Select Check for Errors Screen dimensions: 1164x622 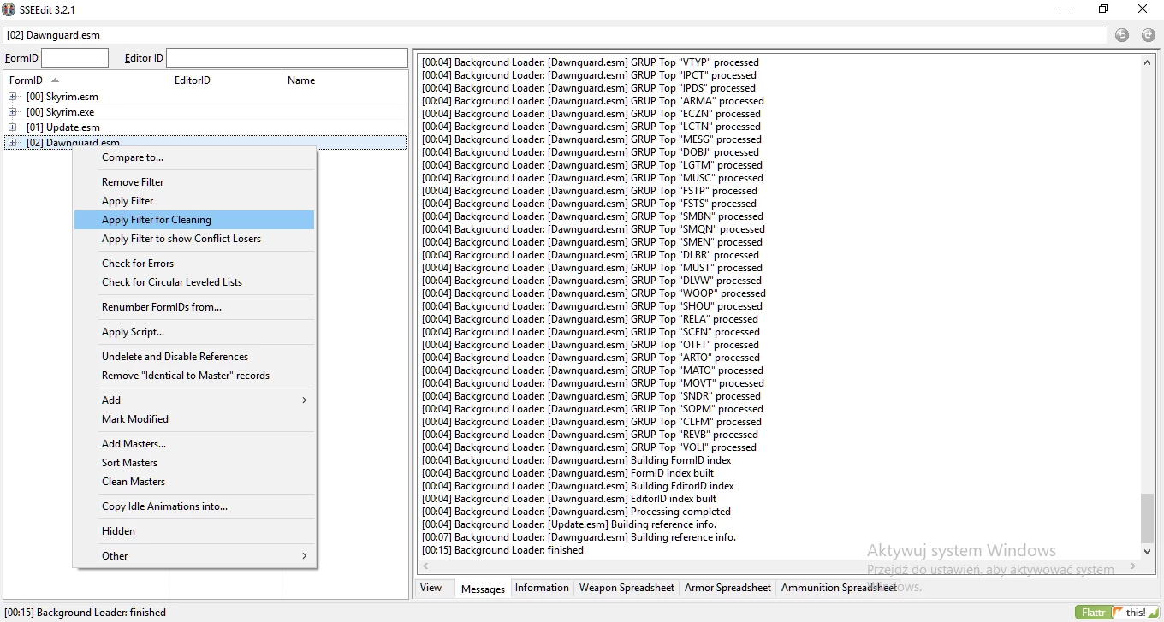[x=194, y=264]
